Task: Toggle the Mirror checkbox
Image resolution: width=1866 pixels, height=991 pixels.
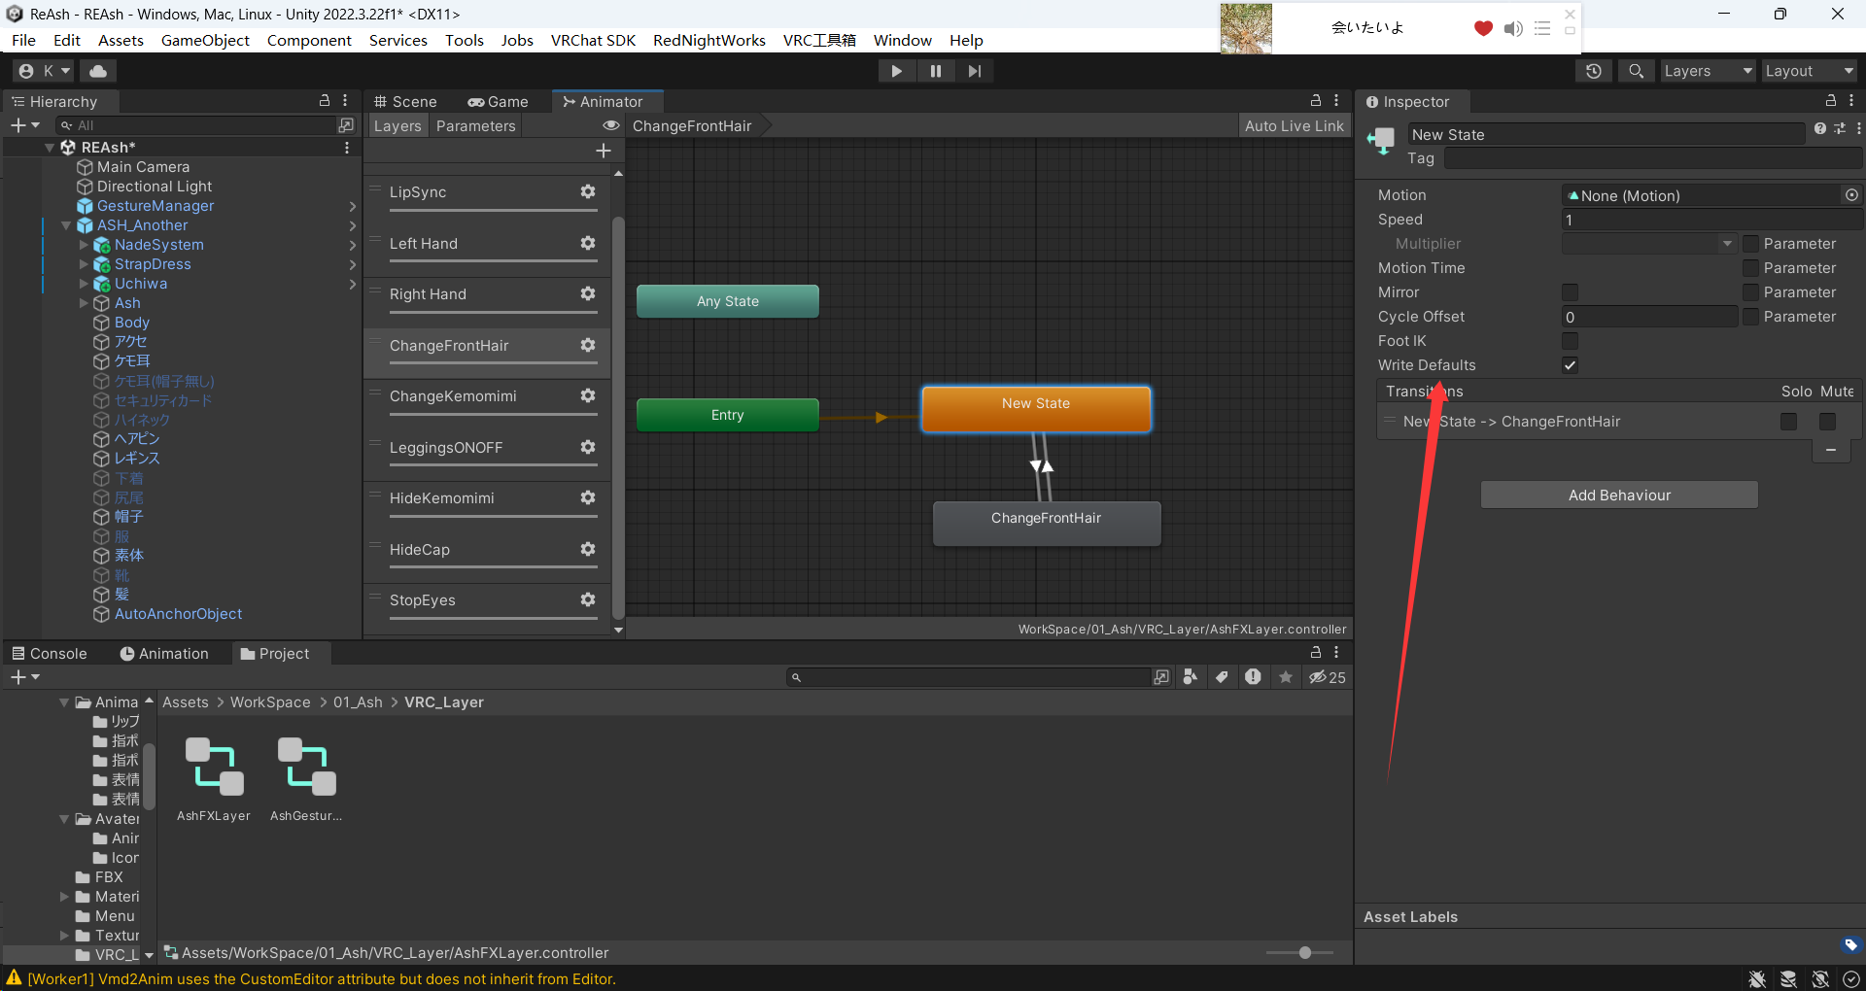Action: 1570,292
